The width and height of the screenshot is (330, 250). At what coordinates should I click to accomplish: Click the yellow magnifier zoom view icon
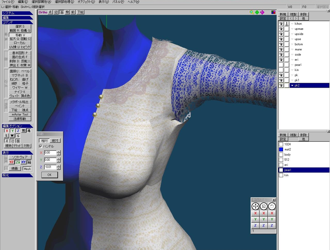point(252,12)
